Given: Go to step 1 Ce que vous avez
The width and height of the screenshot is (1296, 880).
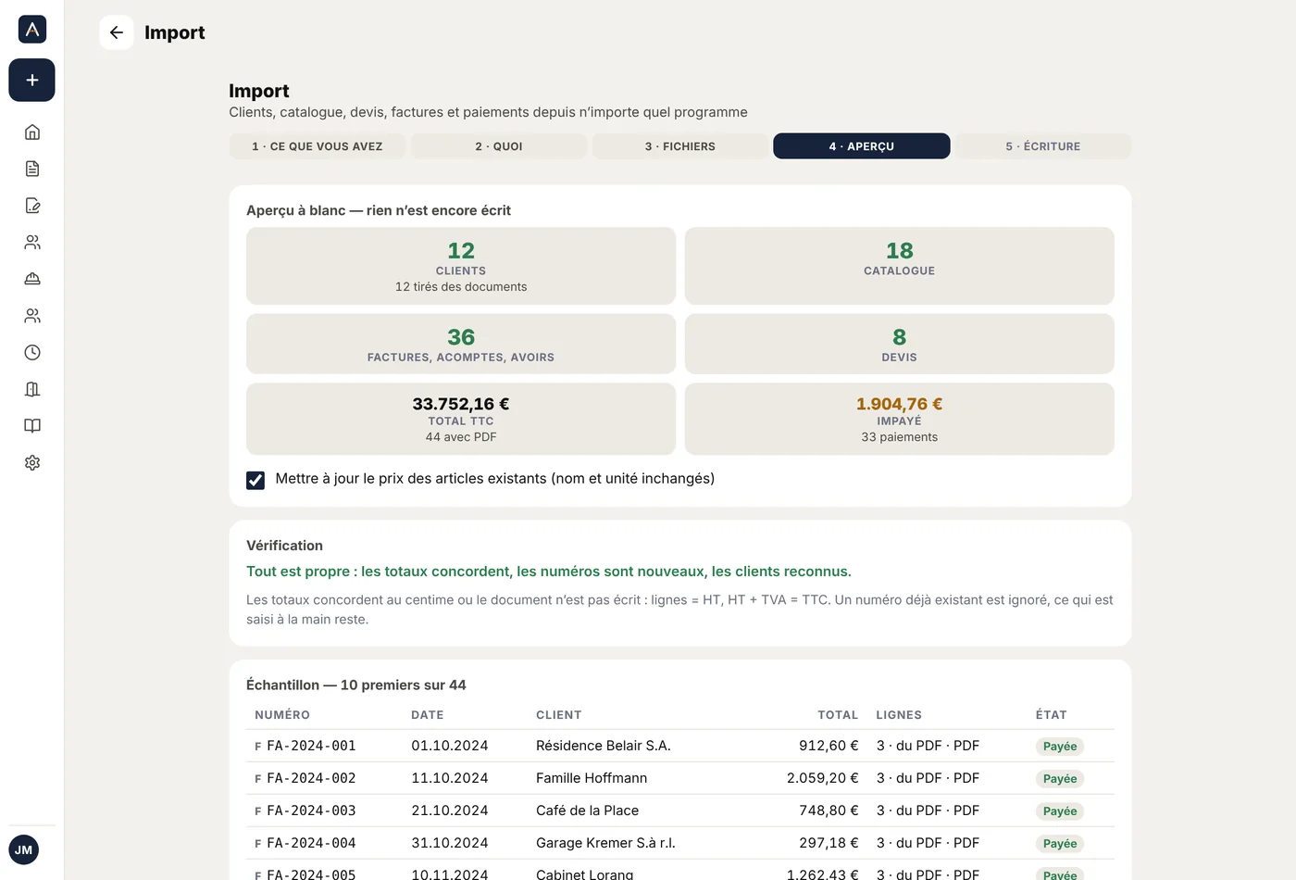Looking at the screenshot, I should coord(318,146).
